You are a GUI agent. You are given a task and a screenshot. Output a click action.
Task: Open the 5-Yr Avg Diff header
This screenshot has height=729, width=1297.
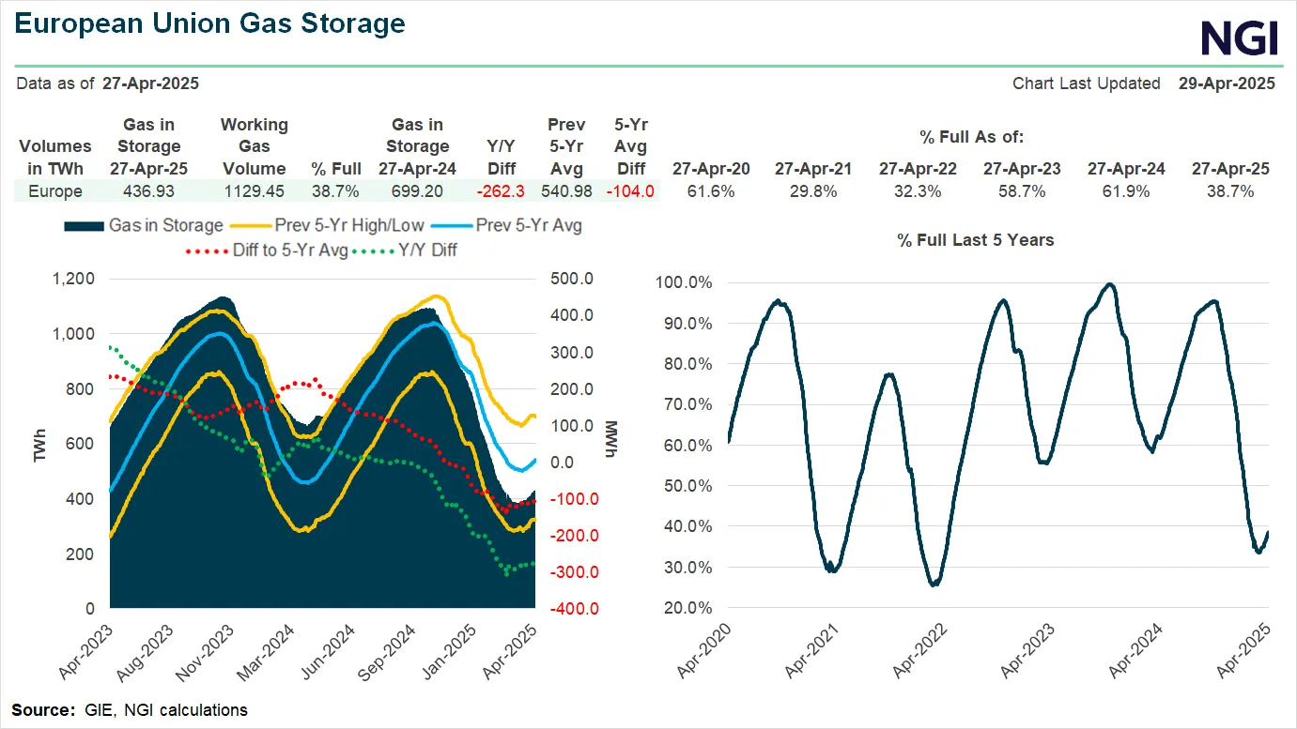pyautogui.click(x=630, y=146)
